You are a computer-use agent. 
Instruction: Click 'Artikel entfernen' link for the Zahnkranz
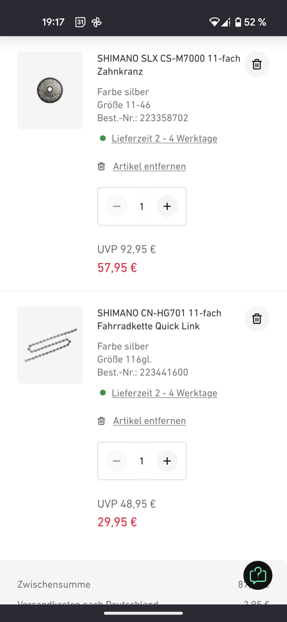[x=150, y=166]
